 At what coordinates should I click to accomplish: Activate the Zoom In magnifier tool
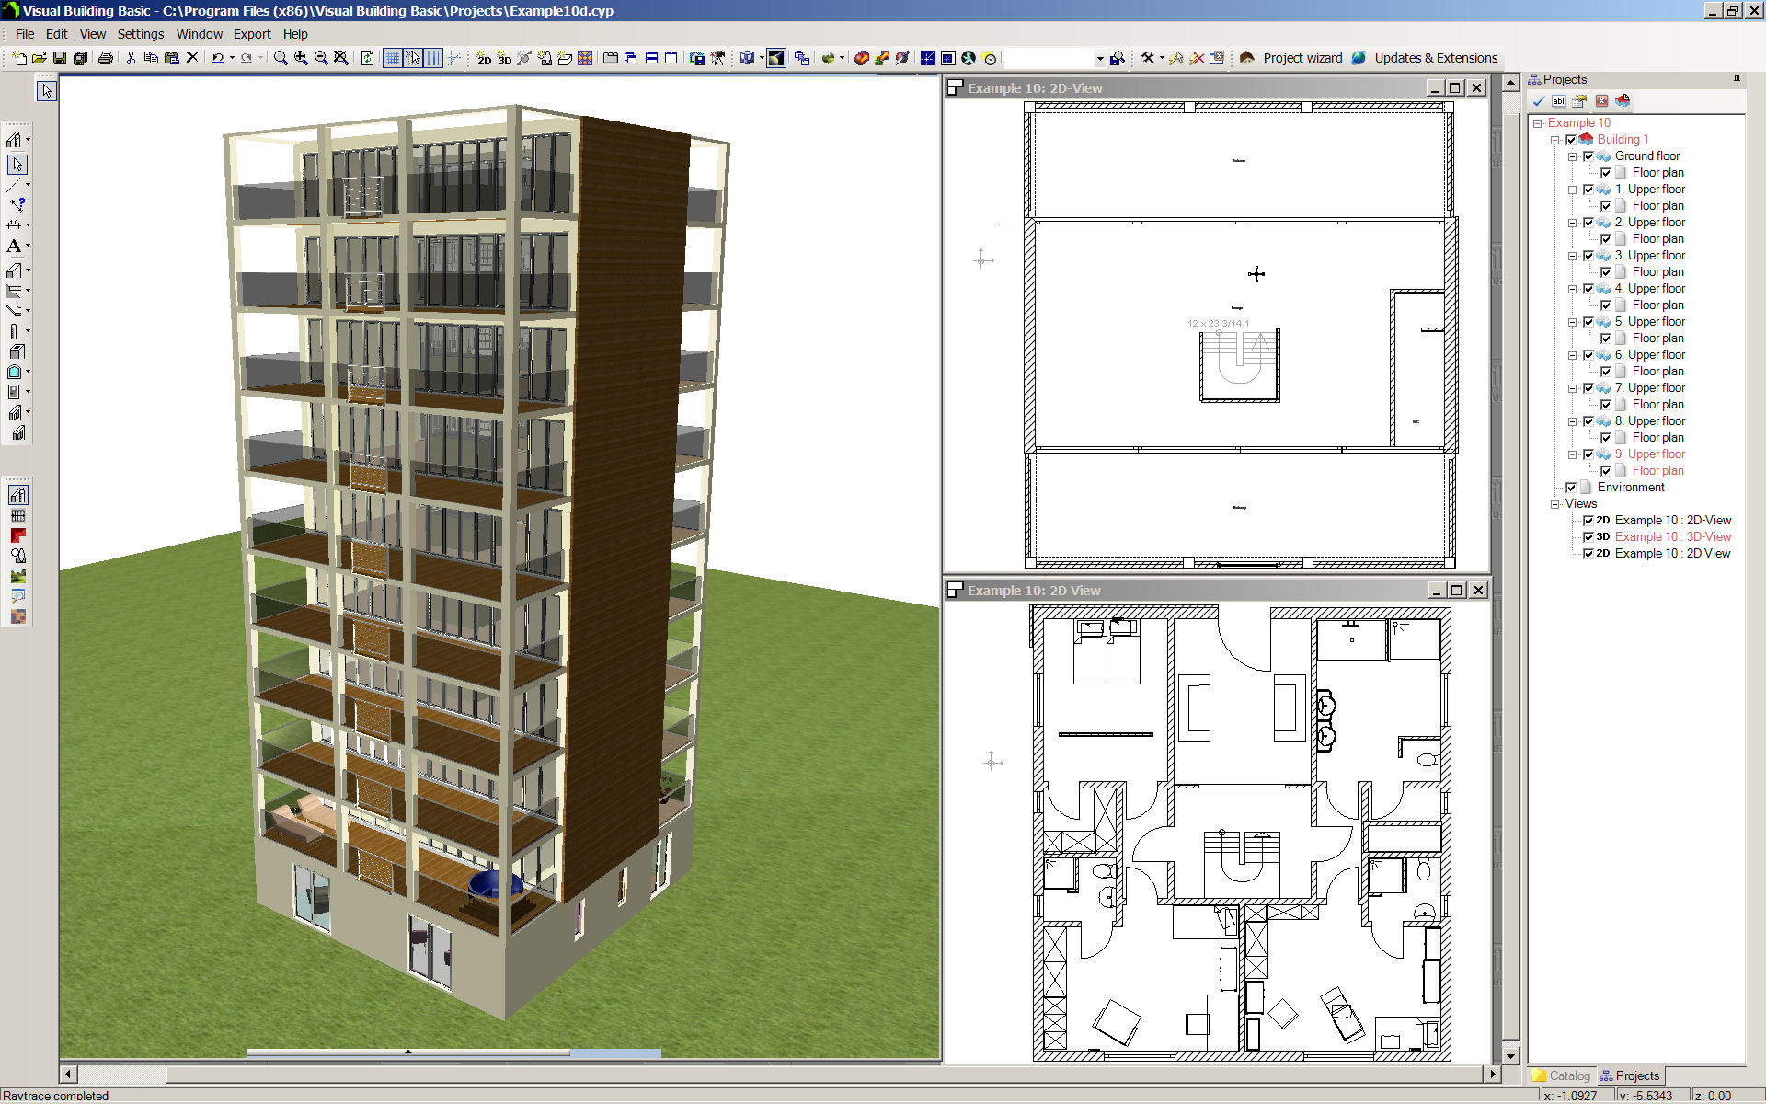301,58
